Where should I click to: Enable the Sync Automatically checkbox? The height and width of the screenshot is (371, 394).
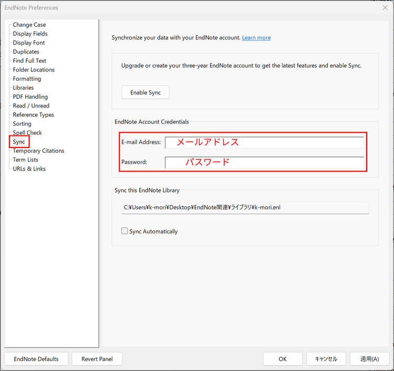125,231
